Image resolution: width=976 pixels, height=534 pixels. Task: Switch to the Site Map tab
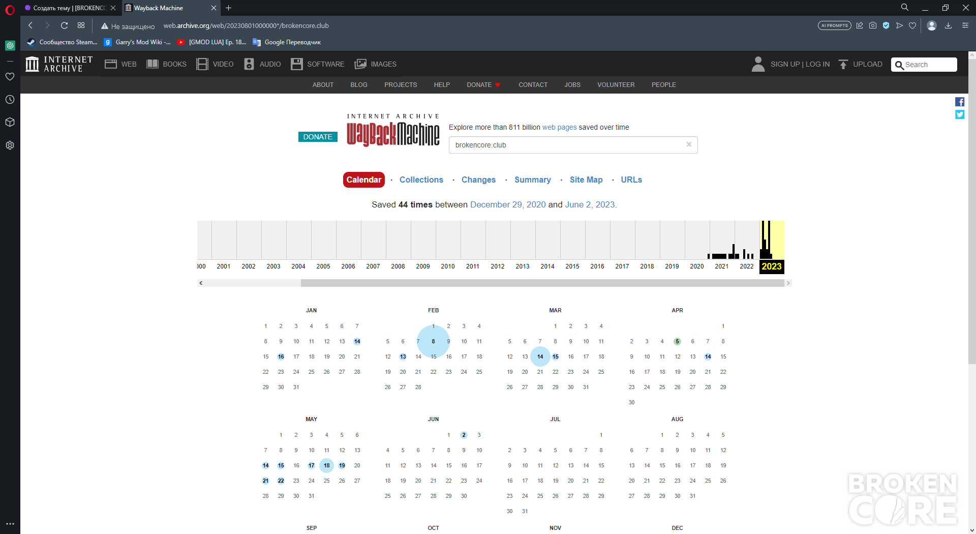click(586, 180)
